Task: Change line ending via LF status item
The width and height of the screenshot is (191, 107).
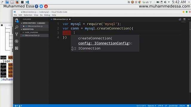Action: (166, 106)
